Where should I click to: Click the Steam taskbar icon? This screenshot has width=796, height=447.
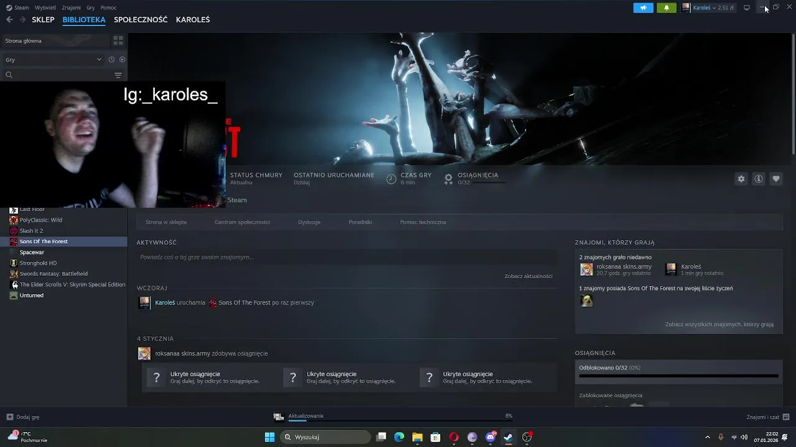(508, 437)
